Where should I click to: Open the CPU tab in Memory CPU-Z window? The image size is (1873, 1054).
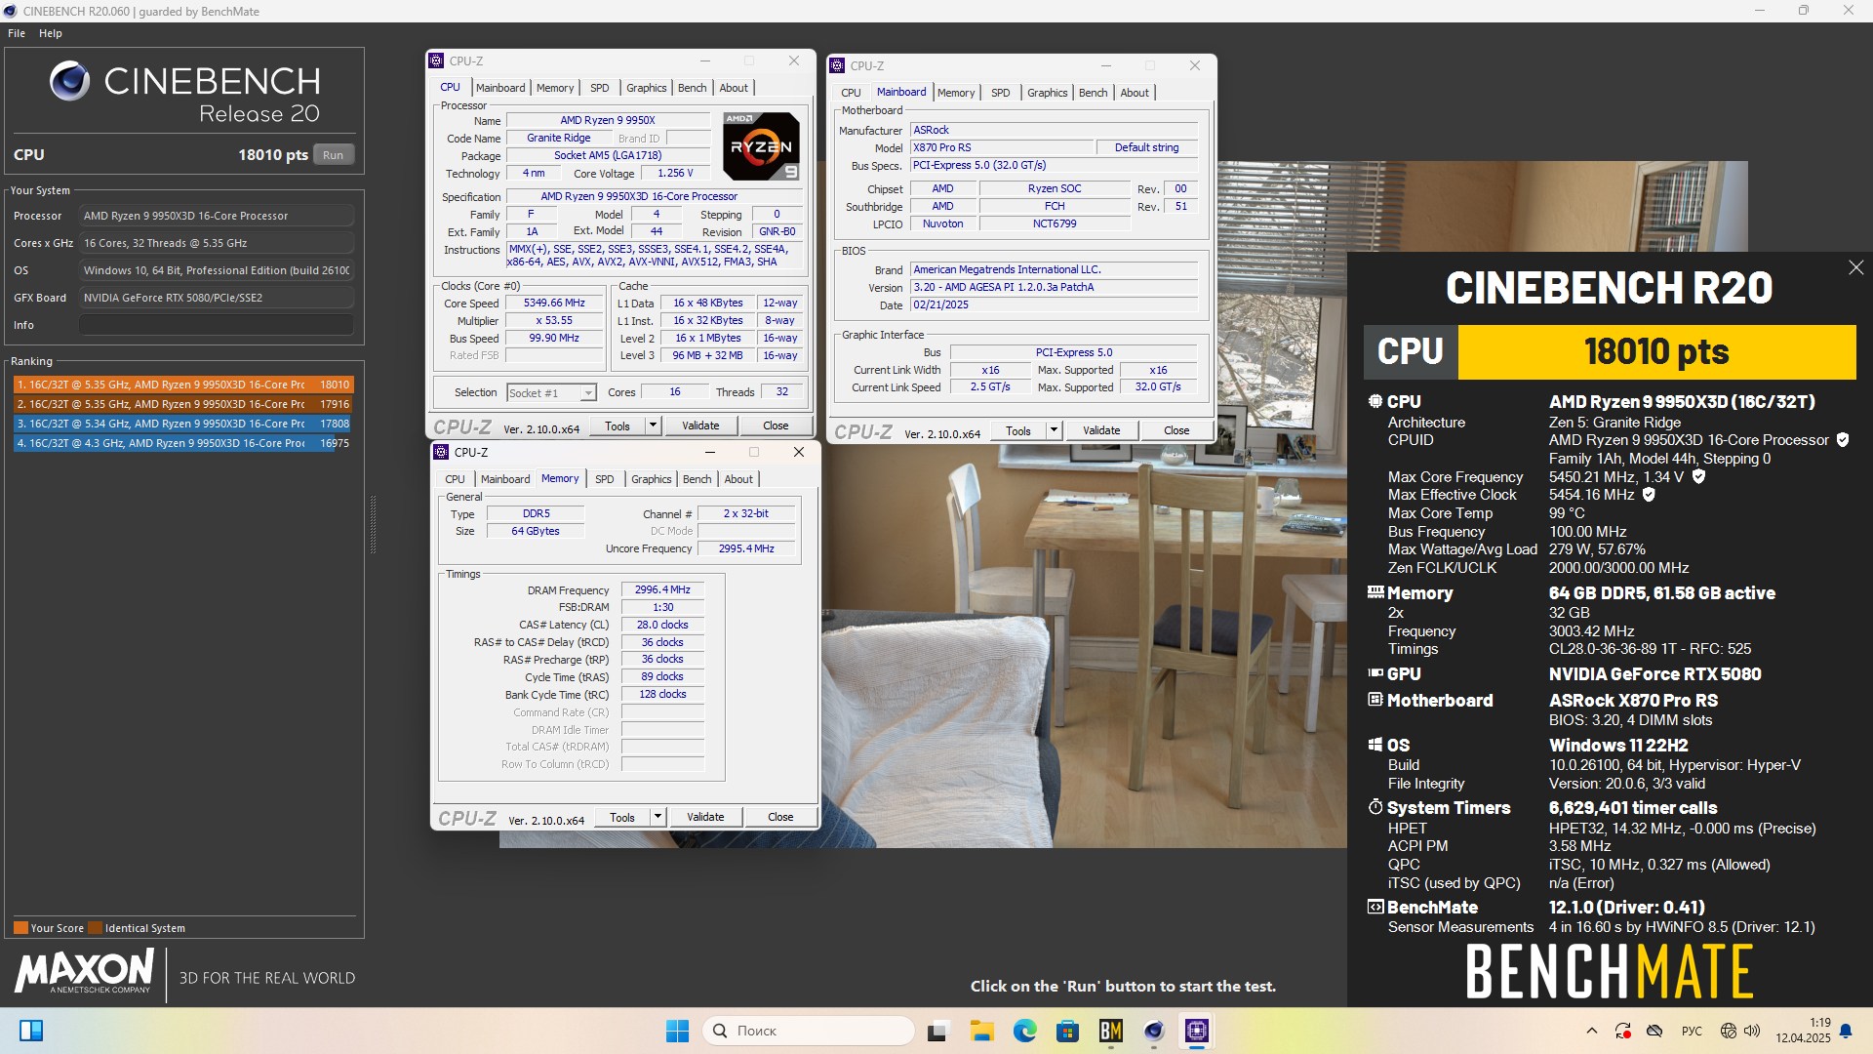(x=455, y=479)
